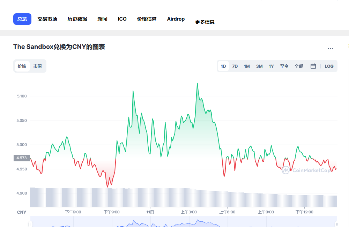The width and height of the screenshot is (349, 227).
Task: Select the 至今 (YTD) time range
Action: (x=284, y=66)
